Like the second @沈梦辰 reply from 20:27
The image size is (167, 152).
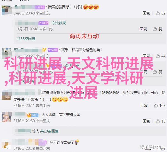point(158,72)
